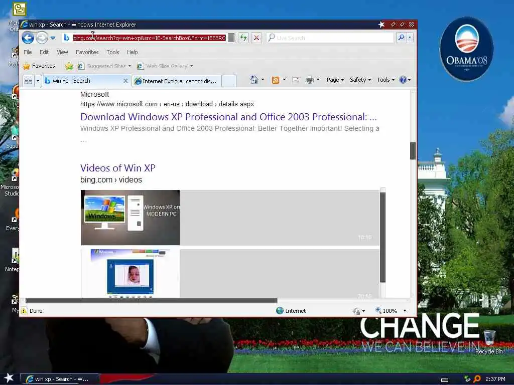
Task: Click the Forward navigation arrow
Action: coord(42,38)
